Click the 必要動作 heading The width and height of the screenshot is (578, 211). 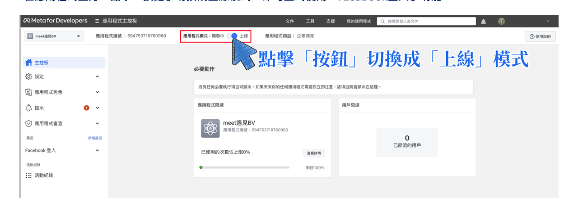click(x=204, y=69)
